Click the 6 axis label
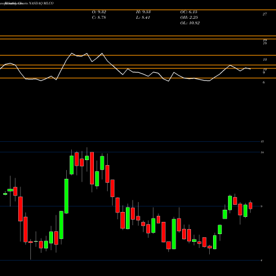The image size is (276, 276). coord(264,82)
